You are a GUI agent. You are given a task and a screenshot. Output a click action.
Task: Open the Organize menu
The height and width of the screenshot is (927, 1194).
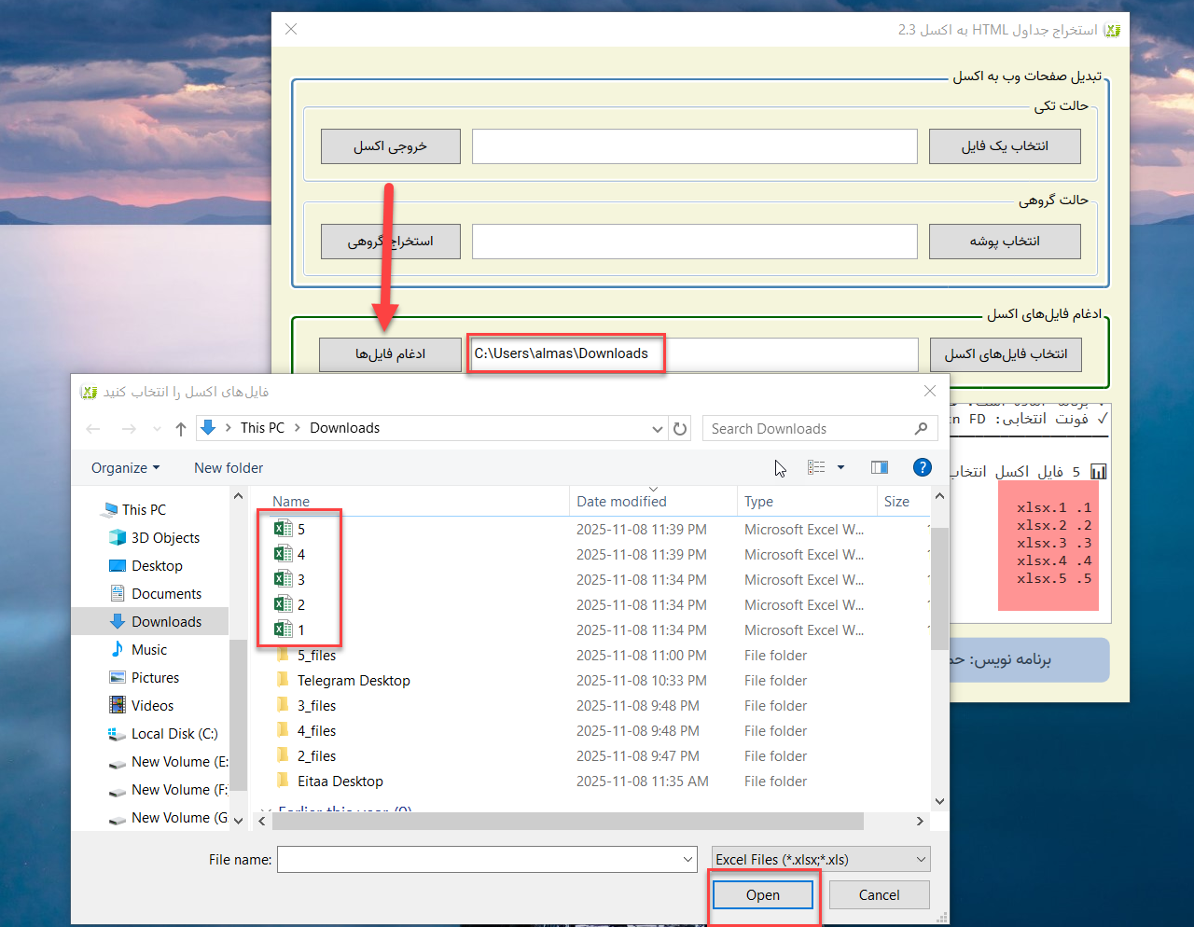(125, 468)
